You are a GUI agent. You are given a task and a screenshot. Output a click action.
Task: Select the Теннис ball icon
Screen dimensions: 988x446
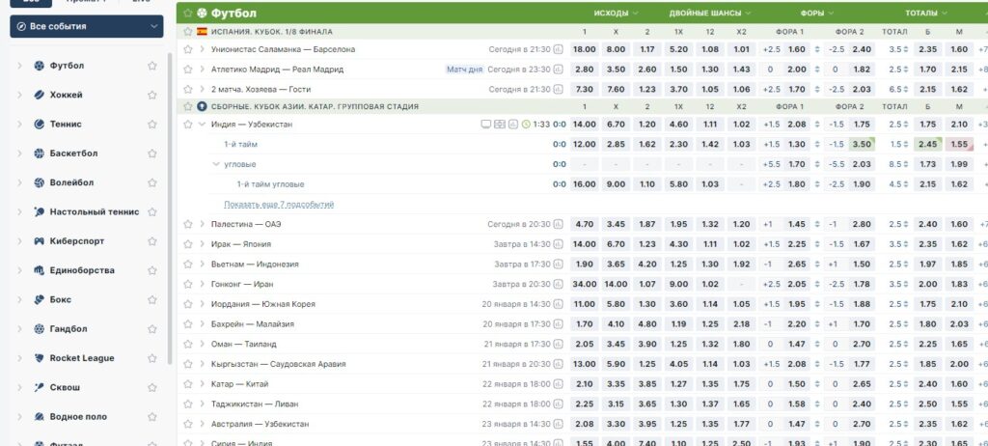[x=39, y=125]
